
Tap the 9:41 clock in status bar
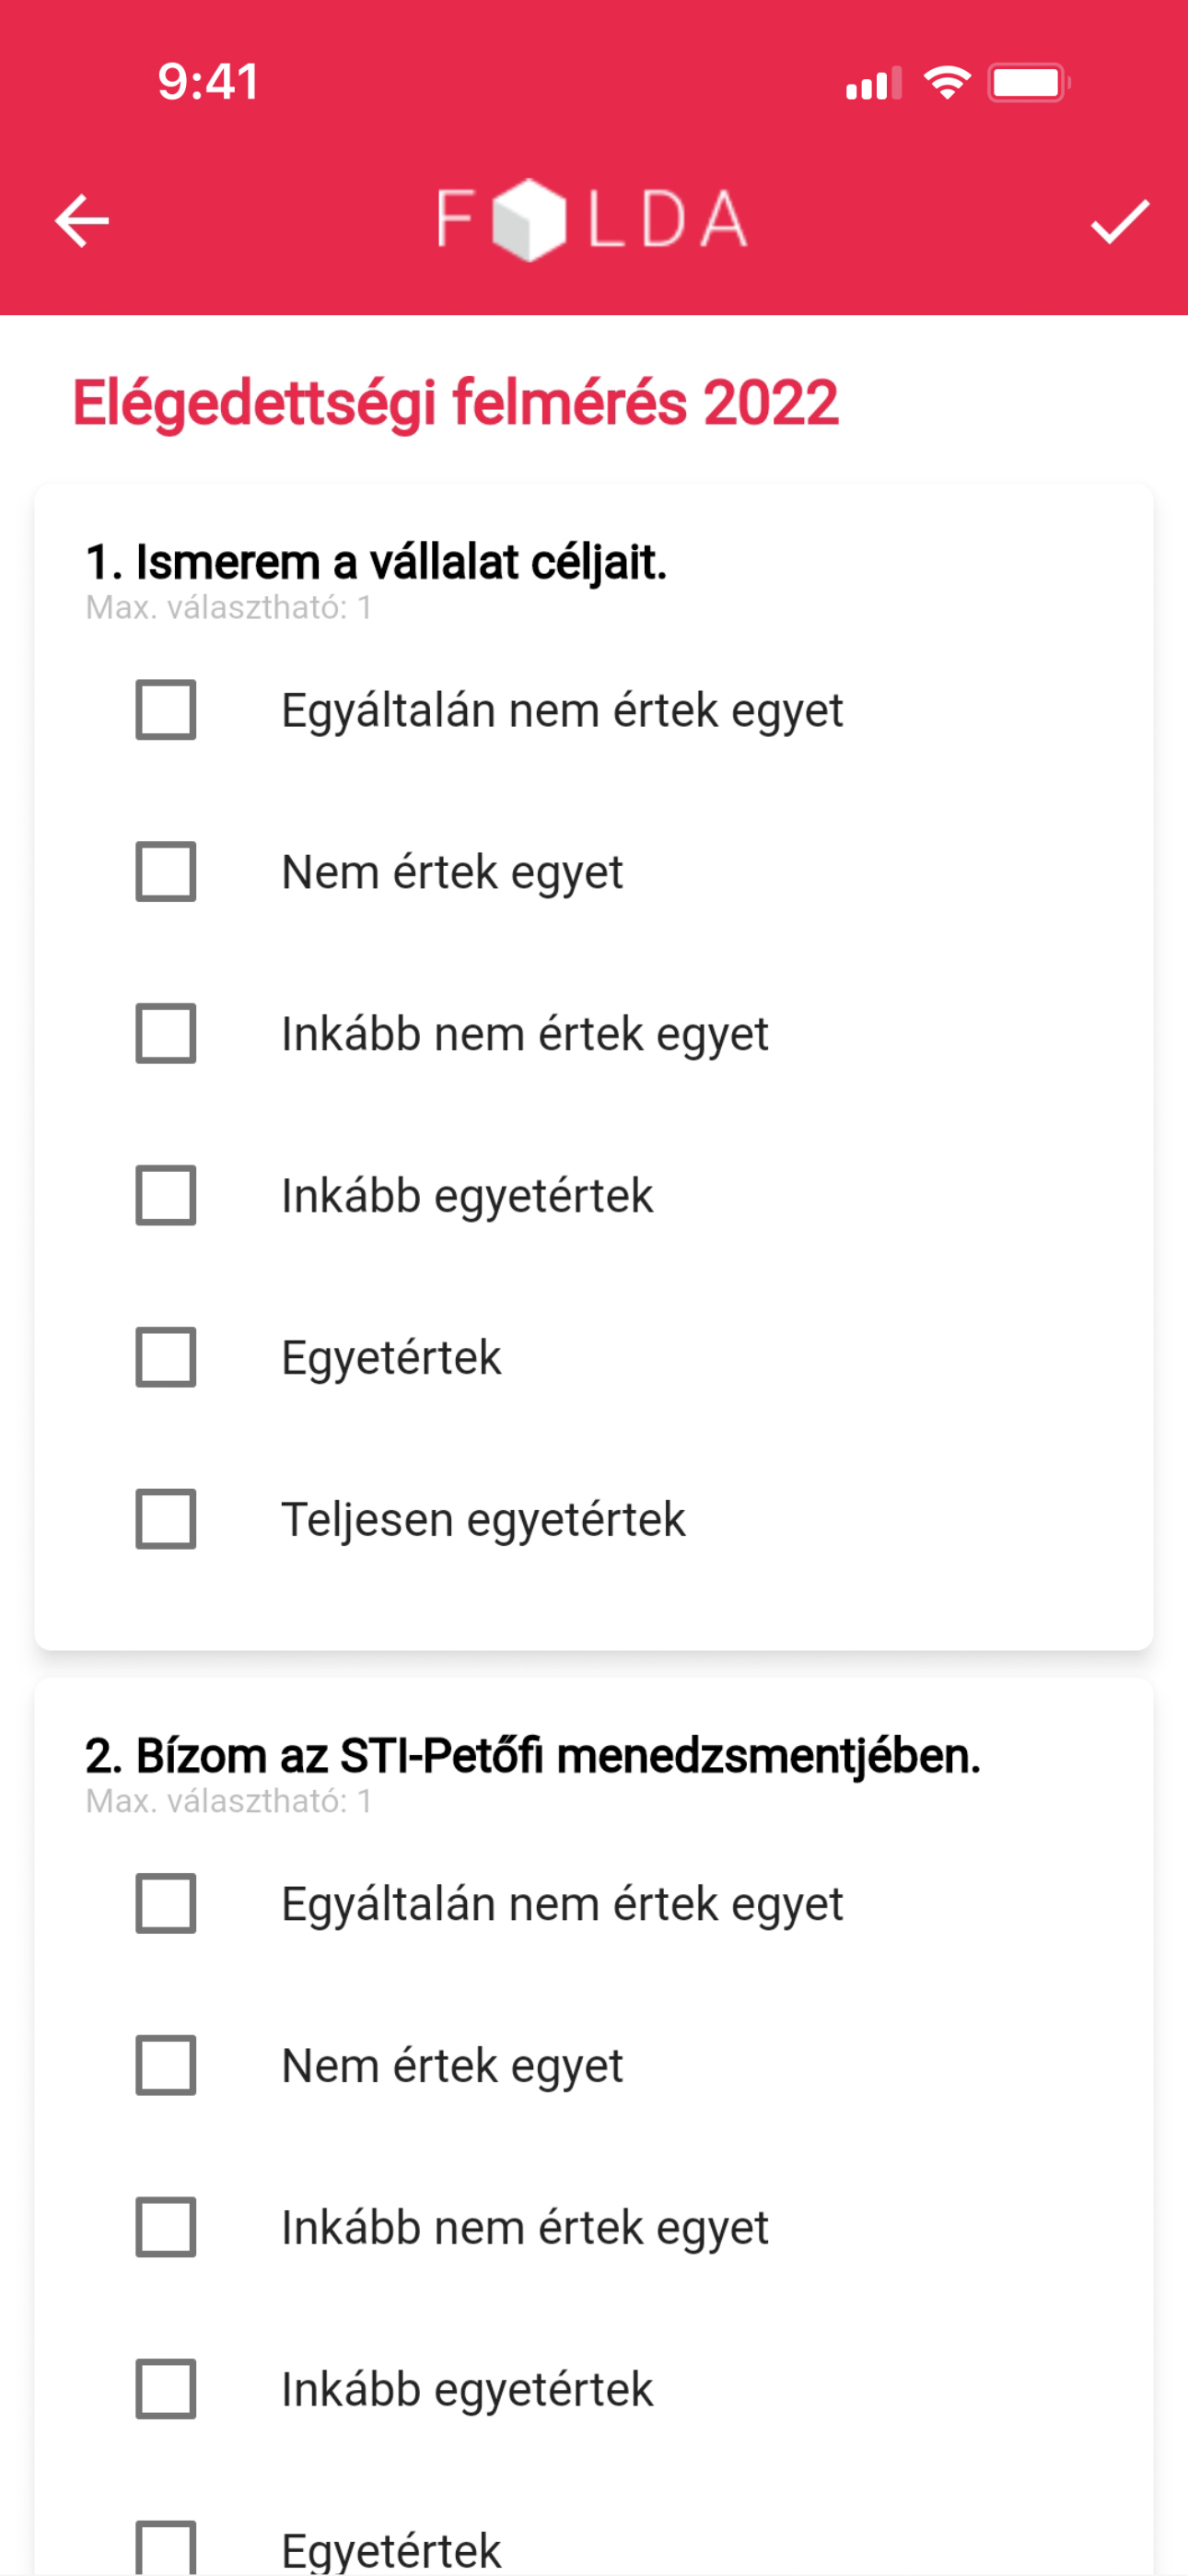coord(209,82)
